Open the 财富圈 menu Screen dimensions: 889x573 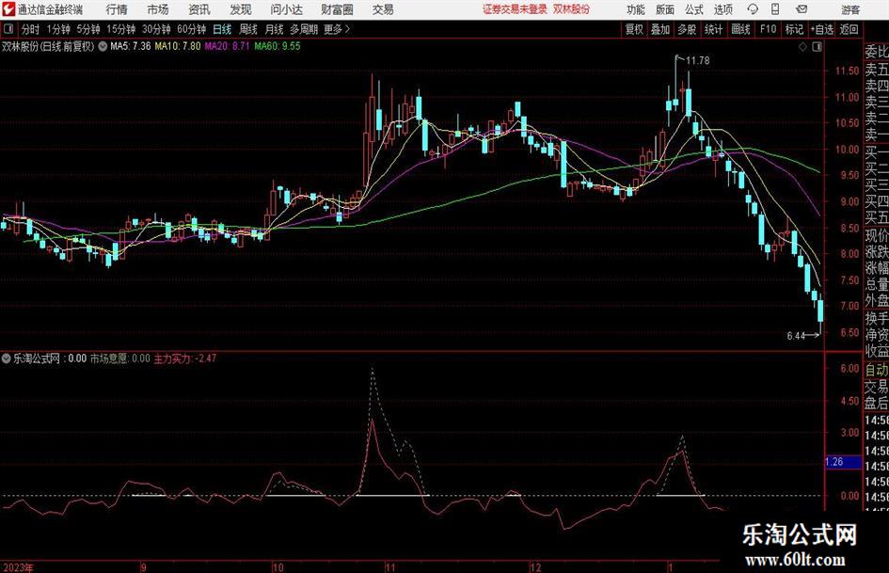point(337,9)
